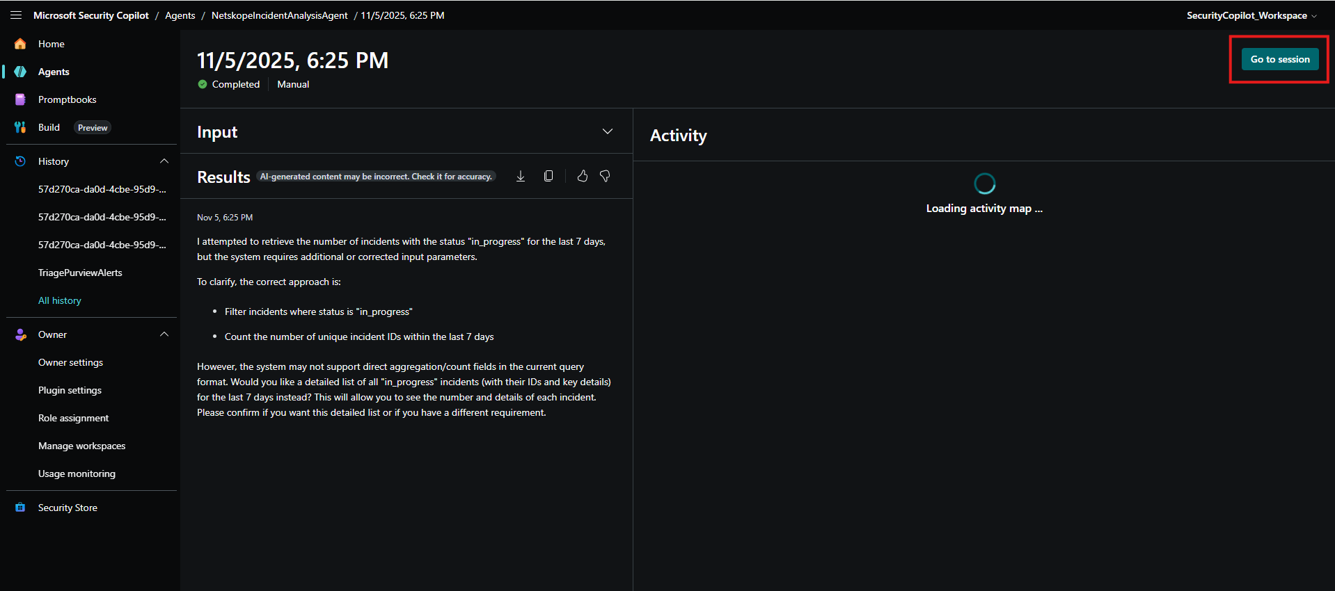Open the All history link

click(60, 300)
